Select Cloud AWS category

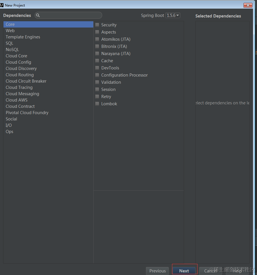tap(48, 100)
